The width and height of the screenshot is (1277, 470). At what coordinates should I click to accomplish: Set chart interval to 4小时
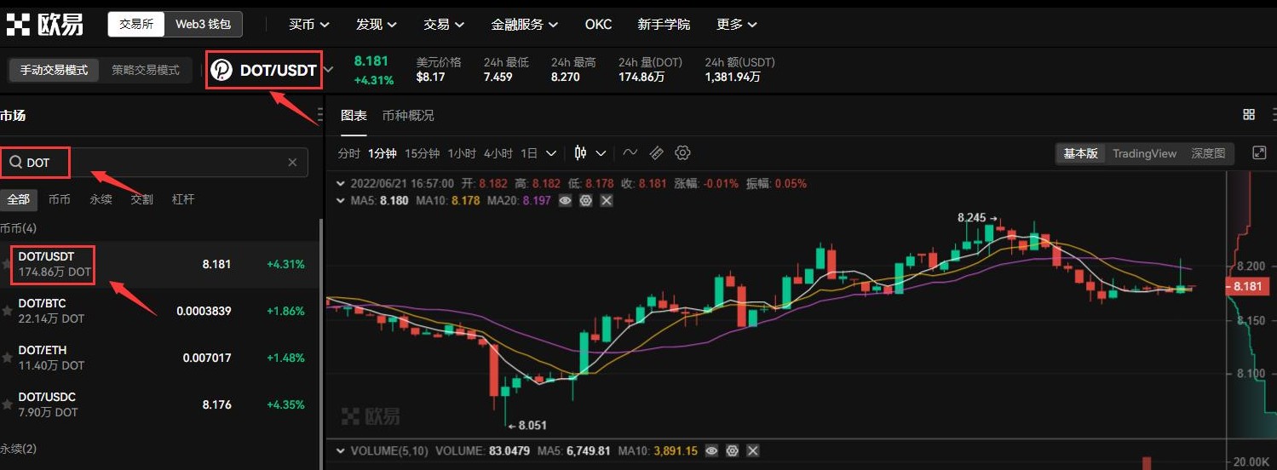(498, 153)
